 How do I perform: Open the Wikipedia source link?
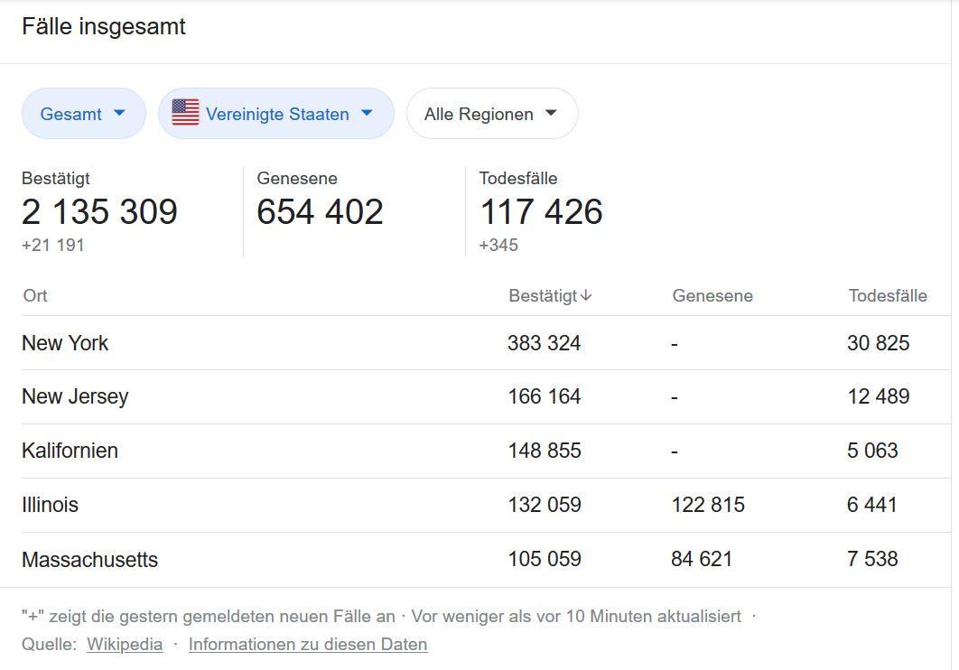coord(125,645)
